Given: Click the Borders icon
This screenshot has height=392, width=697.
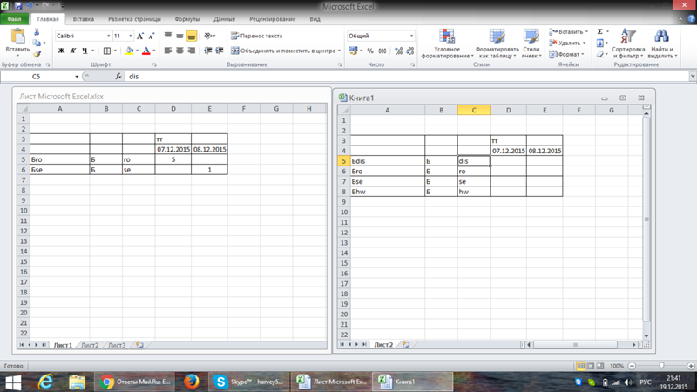Looking at the screenshot, I should (106, 51).
